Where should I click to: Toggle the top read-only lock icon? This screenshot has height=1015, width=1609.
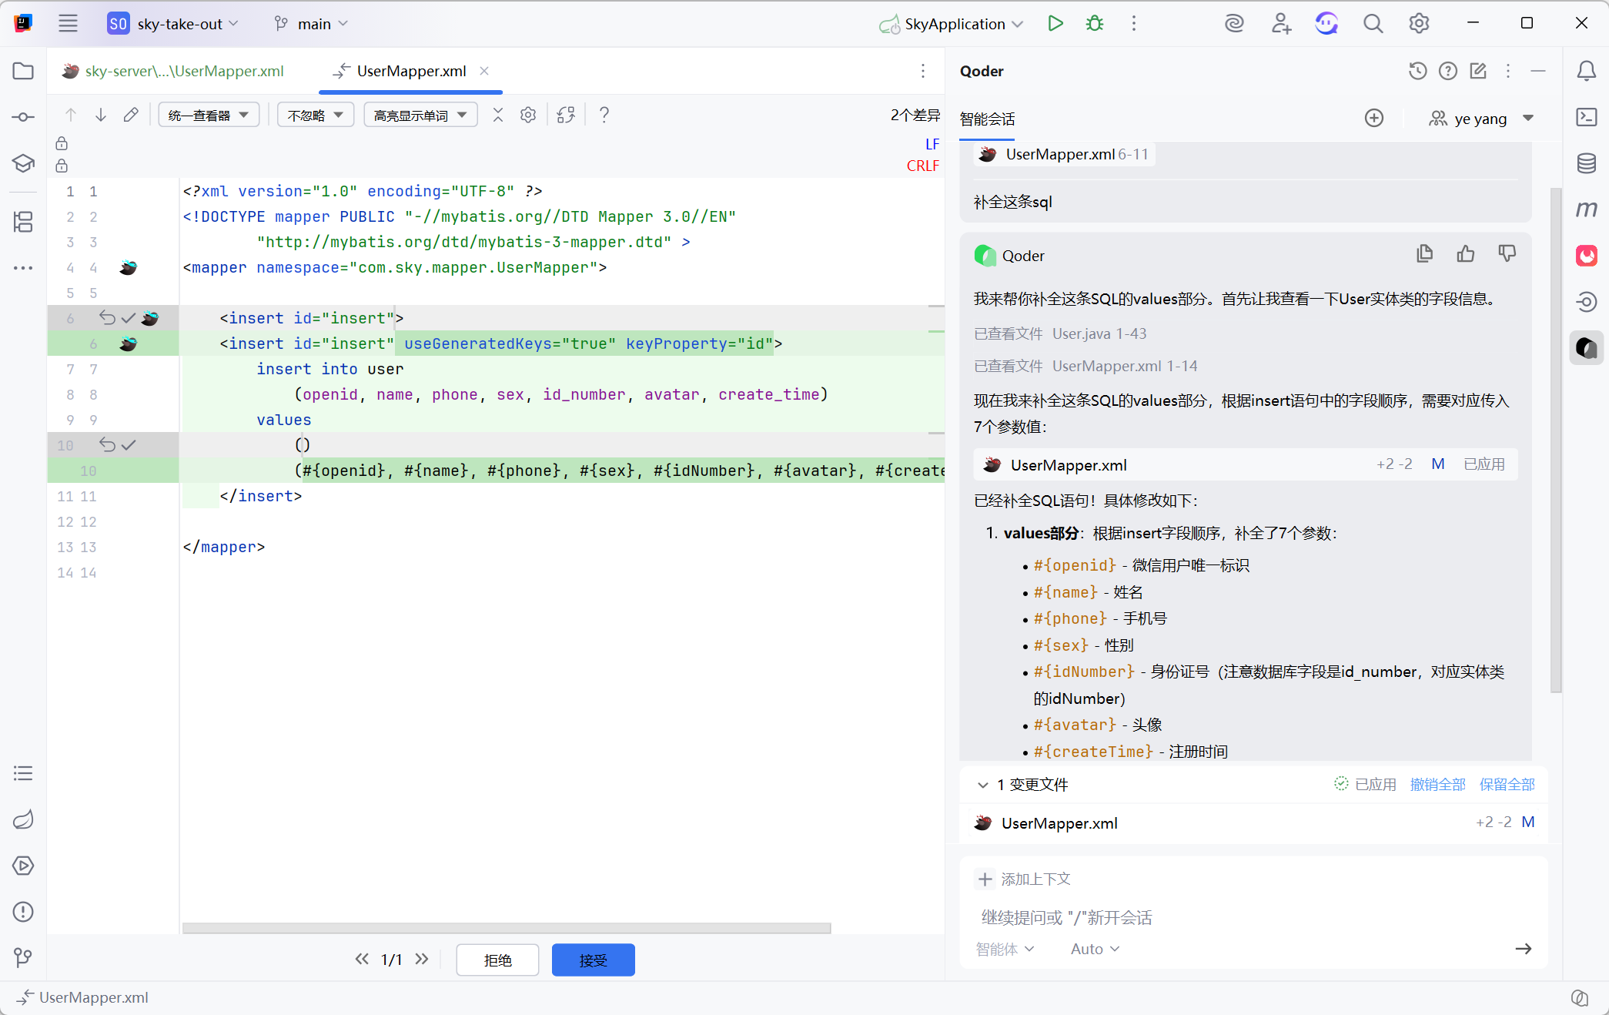(x=62, y=144)
